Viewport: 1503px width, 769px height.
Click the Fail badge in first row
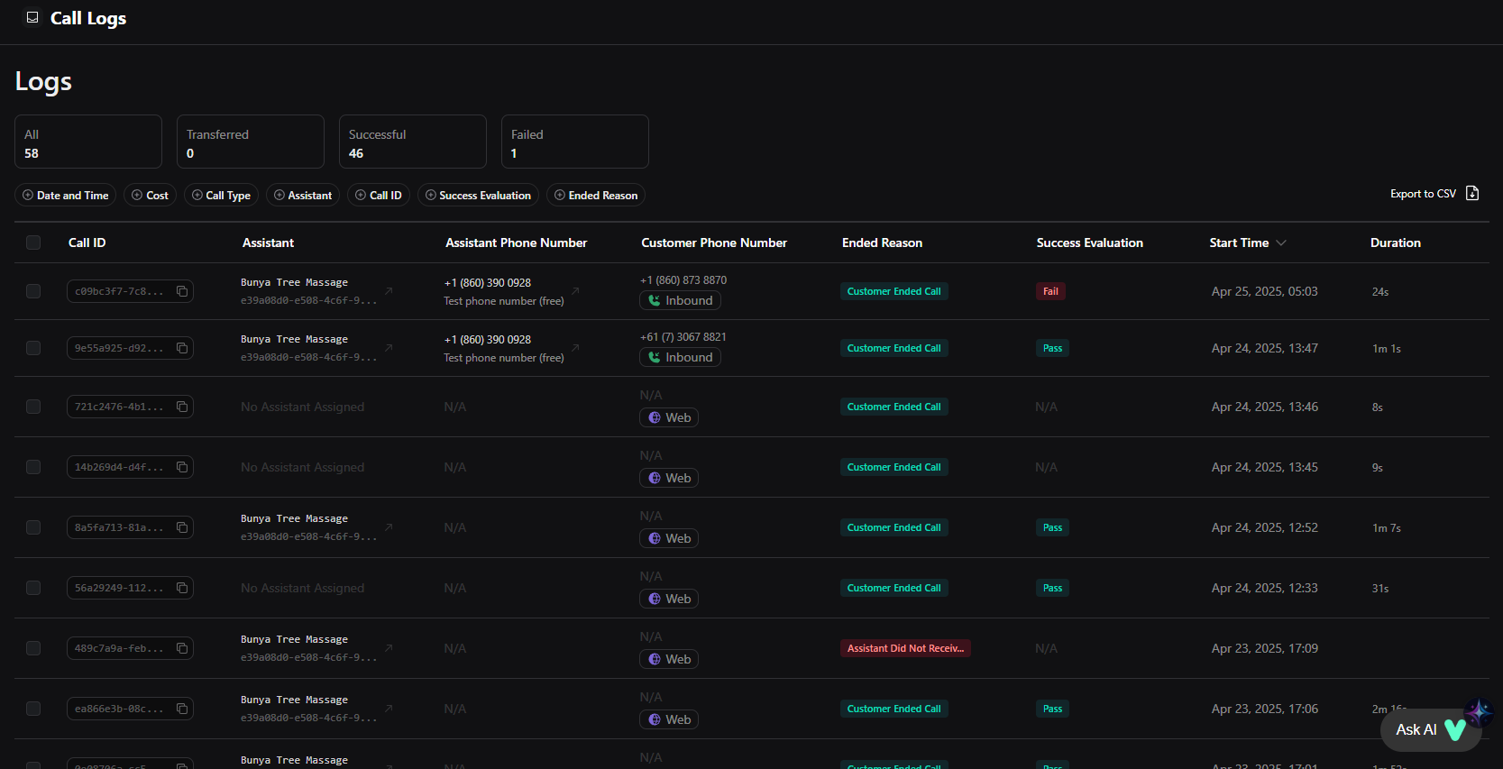click(x=1050, y=291)
